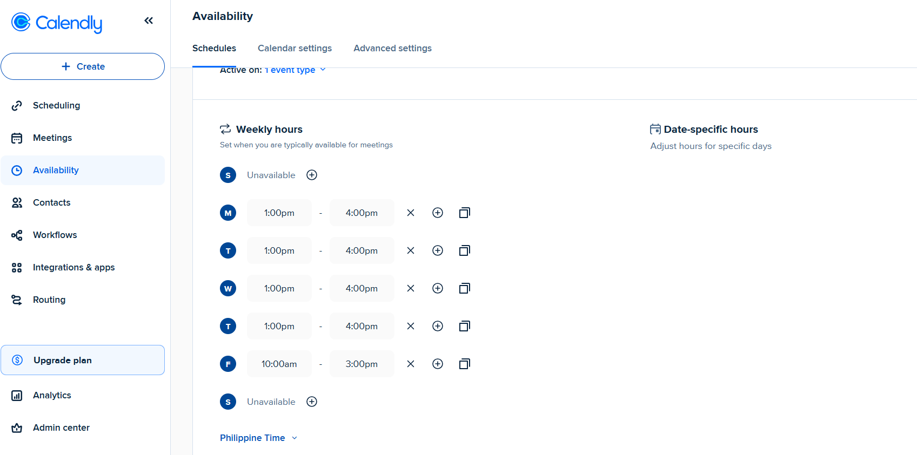Delete Friday's 10:00am–3:00pm interval
917x455 pixels.
point(411,364)
